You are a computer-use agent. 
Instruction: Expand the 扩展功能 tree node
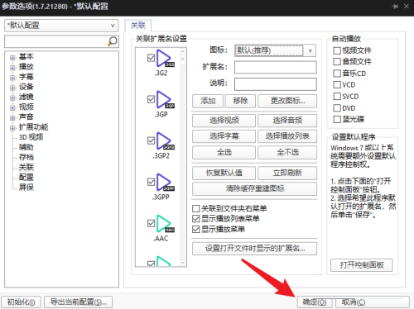pyautogui.click(x=12, y=128)
